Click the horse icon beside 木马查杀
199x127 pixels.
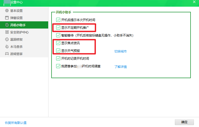coord(7,47)
